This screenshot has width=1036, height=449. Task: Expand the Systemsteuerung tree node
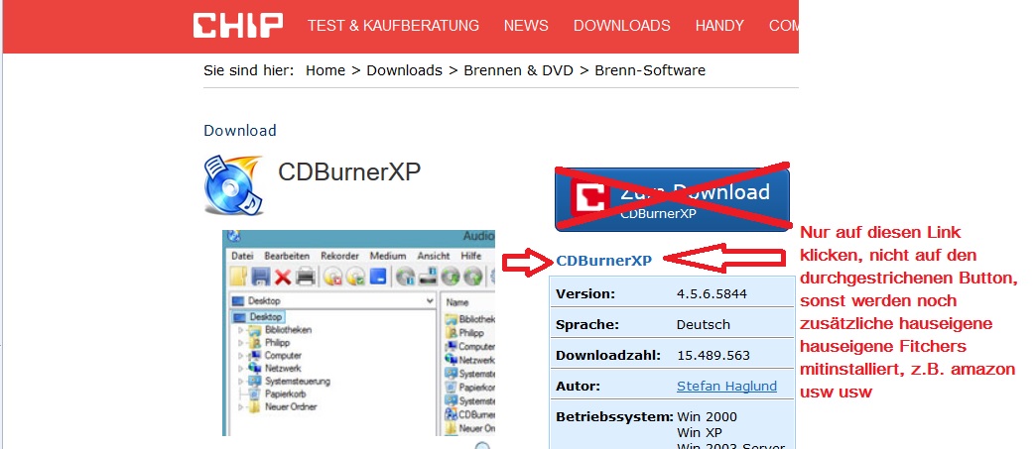[240, 381]
